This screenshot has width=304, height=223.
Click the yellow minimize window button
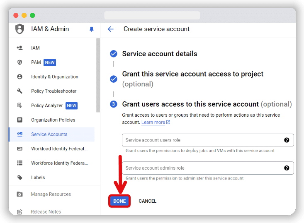coord(24,15)
